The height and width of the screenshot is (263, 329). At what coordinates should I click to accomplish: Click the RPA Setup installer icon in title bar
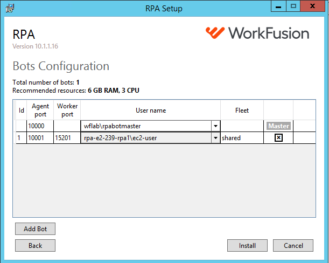pyautogui.click(x=10, y=8)
